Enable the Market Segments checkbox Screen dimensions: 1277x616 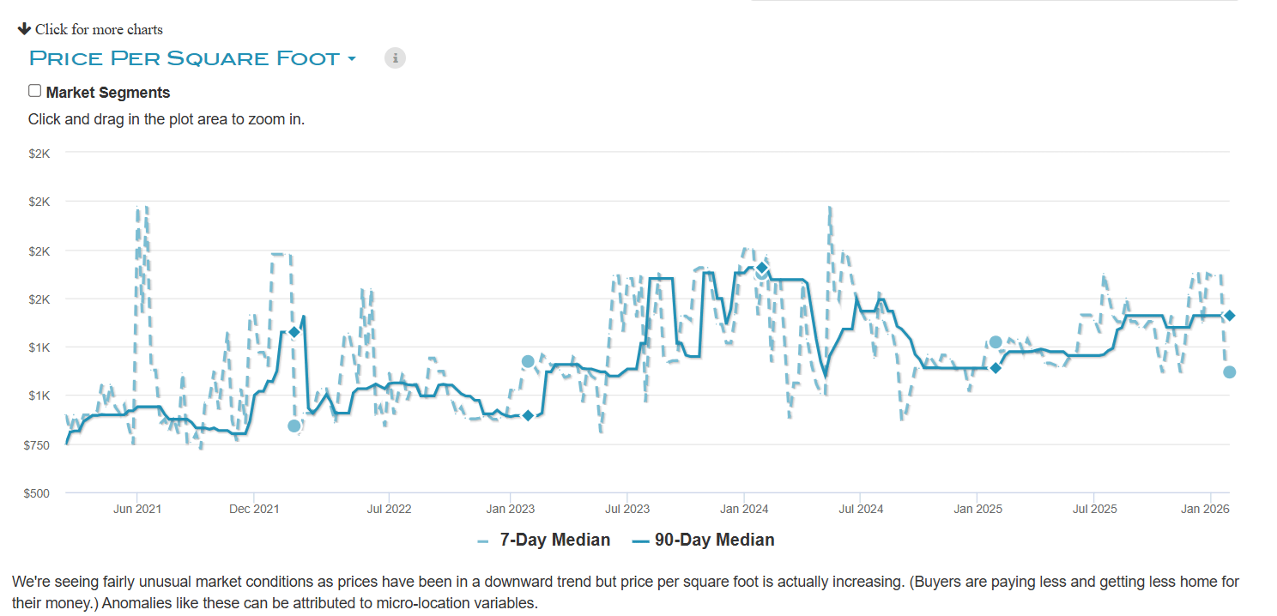pyautogui.click(x=35, y=91)
